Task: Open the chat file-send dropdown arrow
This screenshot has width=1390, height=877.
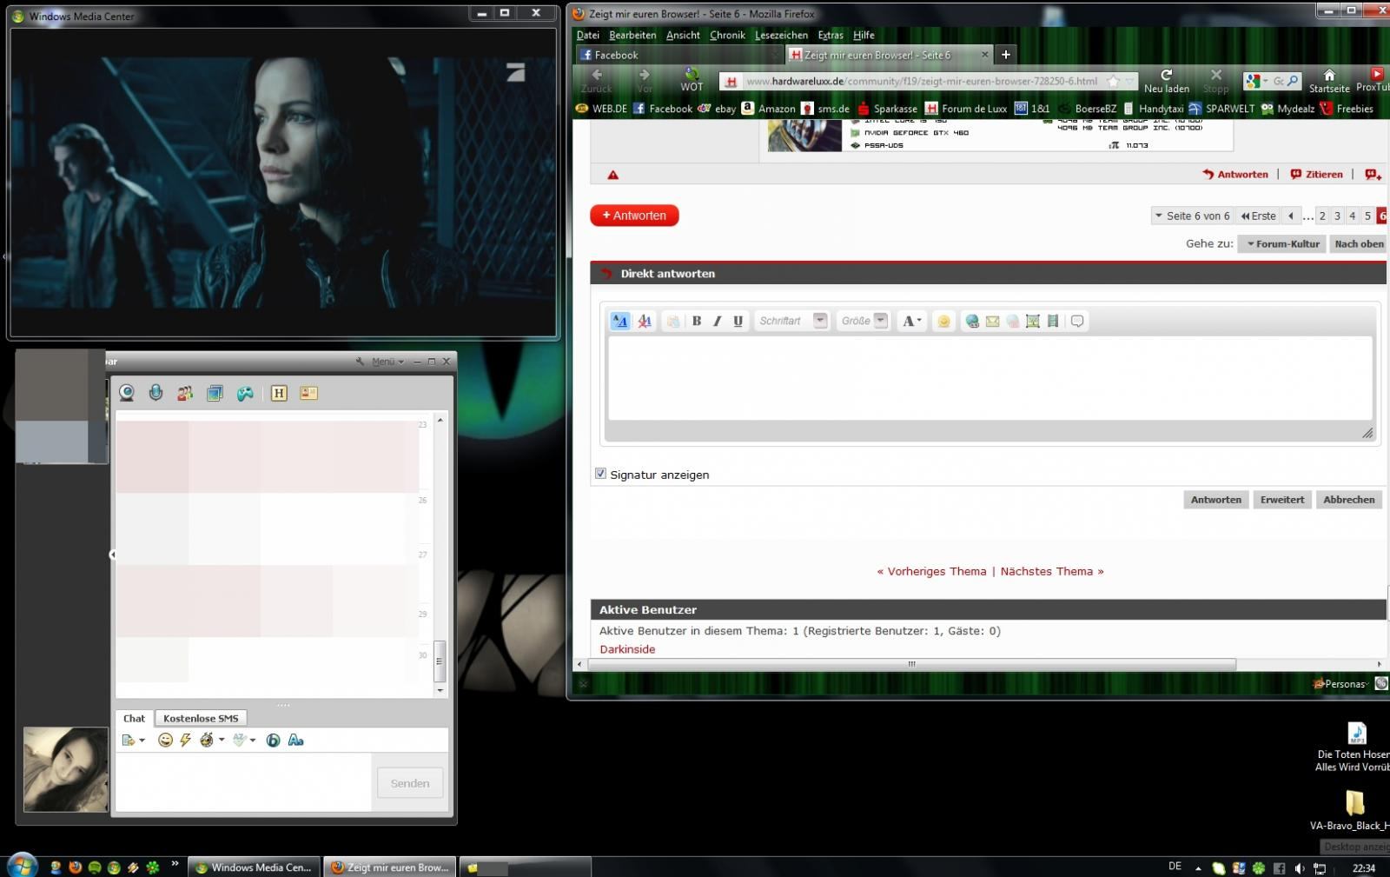Action: (x=142, y=741)
